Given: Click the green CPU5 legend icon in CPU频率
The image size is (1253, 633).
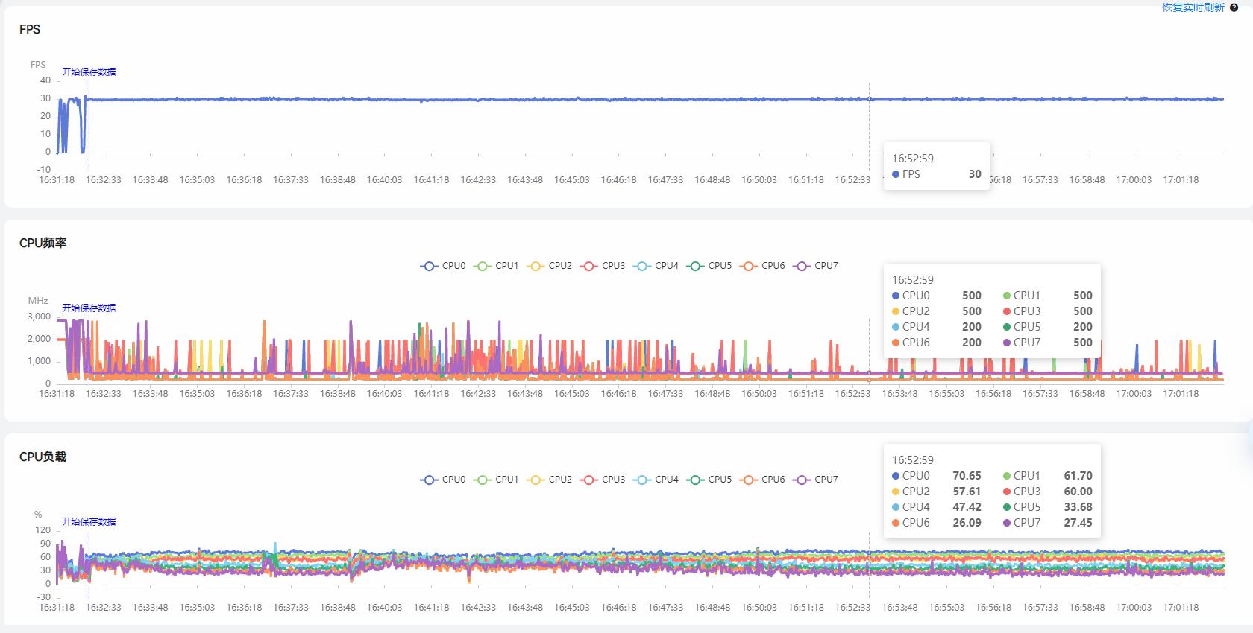Looking at the screenshot, I should 695,266.
